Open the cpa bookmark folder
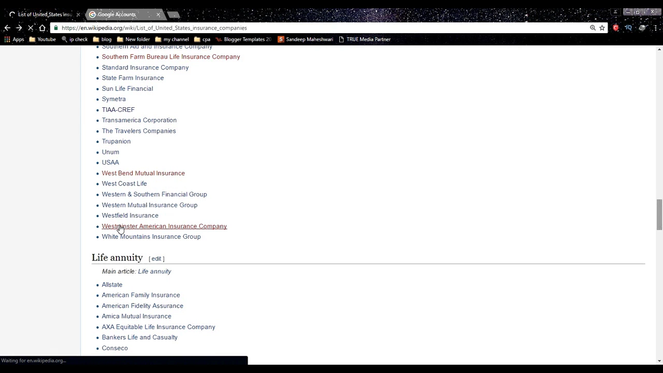 202,39
